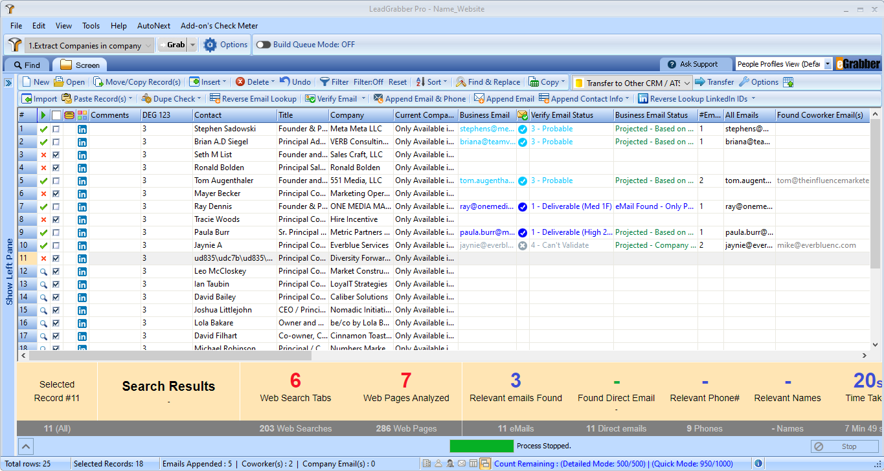Click the Count Remaining link
This screenshot has width=884, height=471.
point(613,463)
